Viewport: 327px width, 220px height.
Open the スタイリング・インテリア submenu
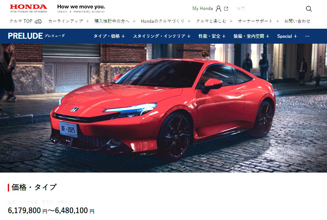click(162, 36)
